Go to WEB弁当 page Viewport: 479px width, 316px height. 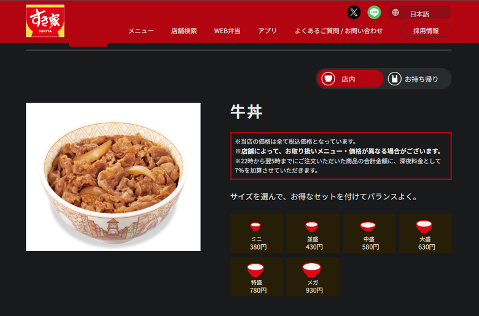click(x=227, y=31)
